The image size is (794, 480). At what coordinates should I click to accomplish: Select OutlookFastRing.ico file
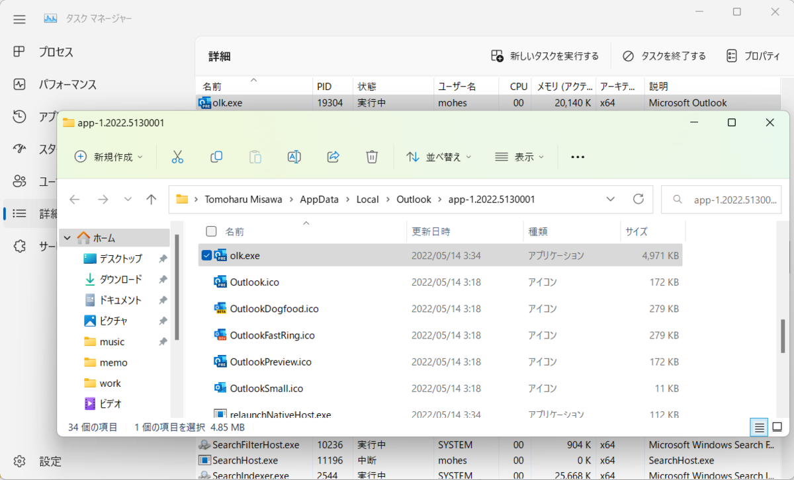click(x=441, y=335)
